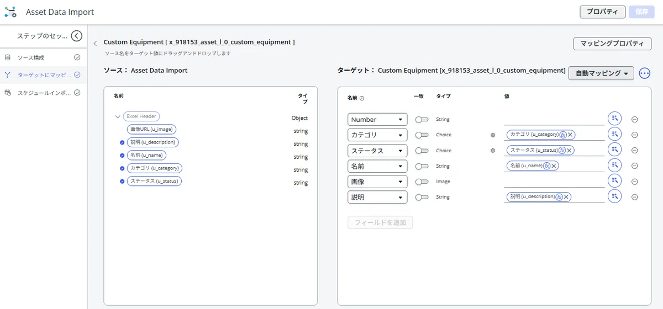Open the 説明 field name dropdown
The height and width of the screenshot is (309, 663).
(377, 197)
